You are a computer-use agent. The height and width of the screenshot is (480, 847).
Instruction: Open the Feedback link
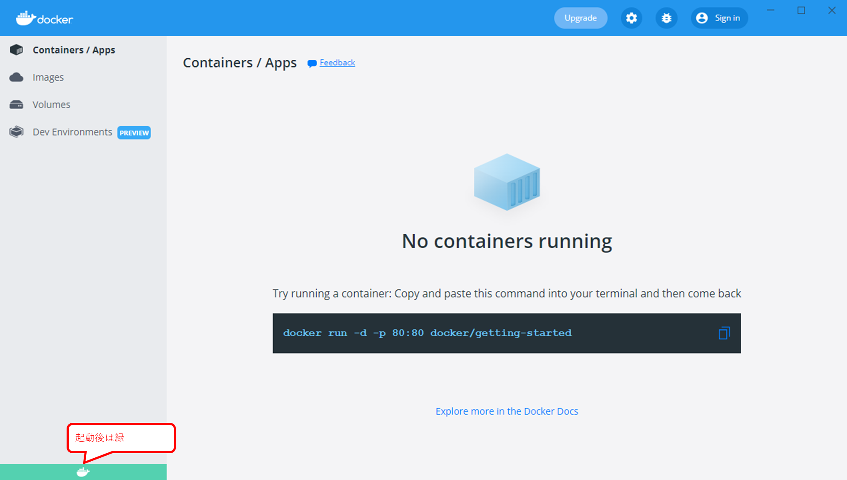337,63
